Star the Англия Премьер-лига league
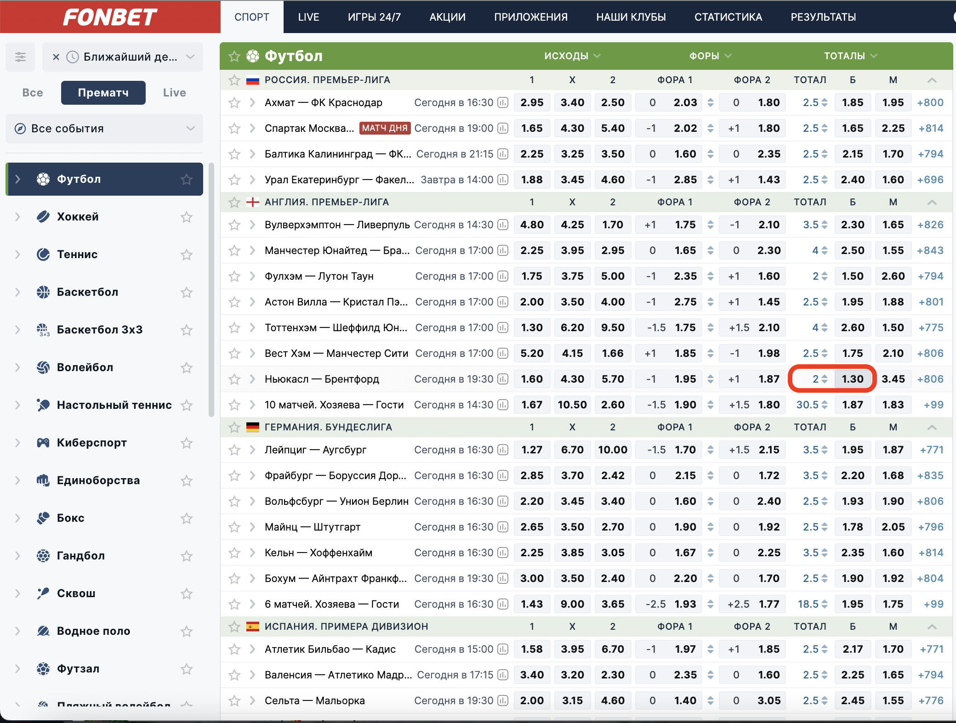 pos(234,202)
